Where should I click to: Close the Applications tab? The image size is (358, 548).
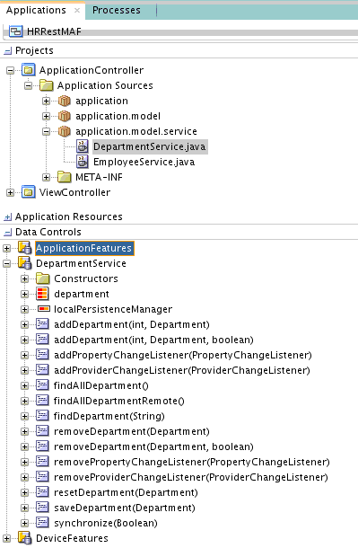coord(77,11)
